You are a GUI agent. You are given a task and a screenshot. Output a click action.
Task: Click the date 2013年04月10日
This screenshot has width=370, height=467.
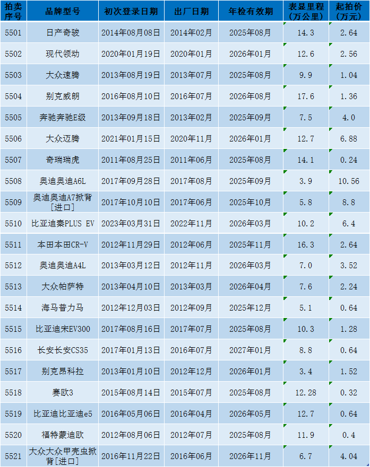[x=131, y=286]
